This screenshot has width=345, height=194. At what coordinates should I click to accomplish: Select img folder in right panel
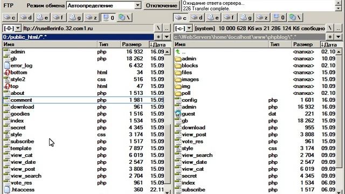pos(255,86)
